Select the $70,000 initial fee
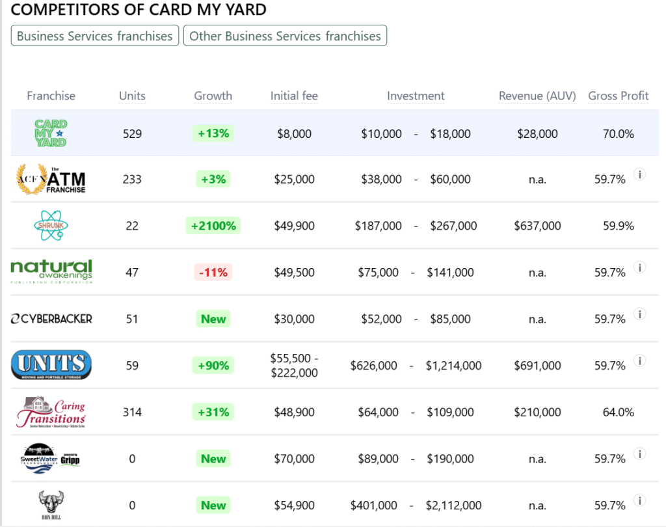The height and width of the screenshot is (527, 666). point(295,459)
